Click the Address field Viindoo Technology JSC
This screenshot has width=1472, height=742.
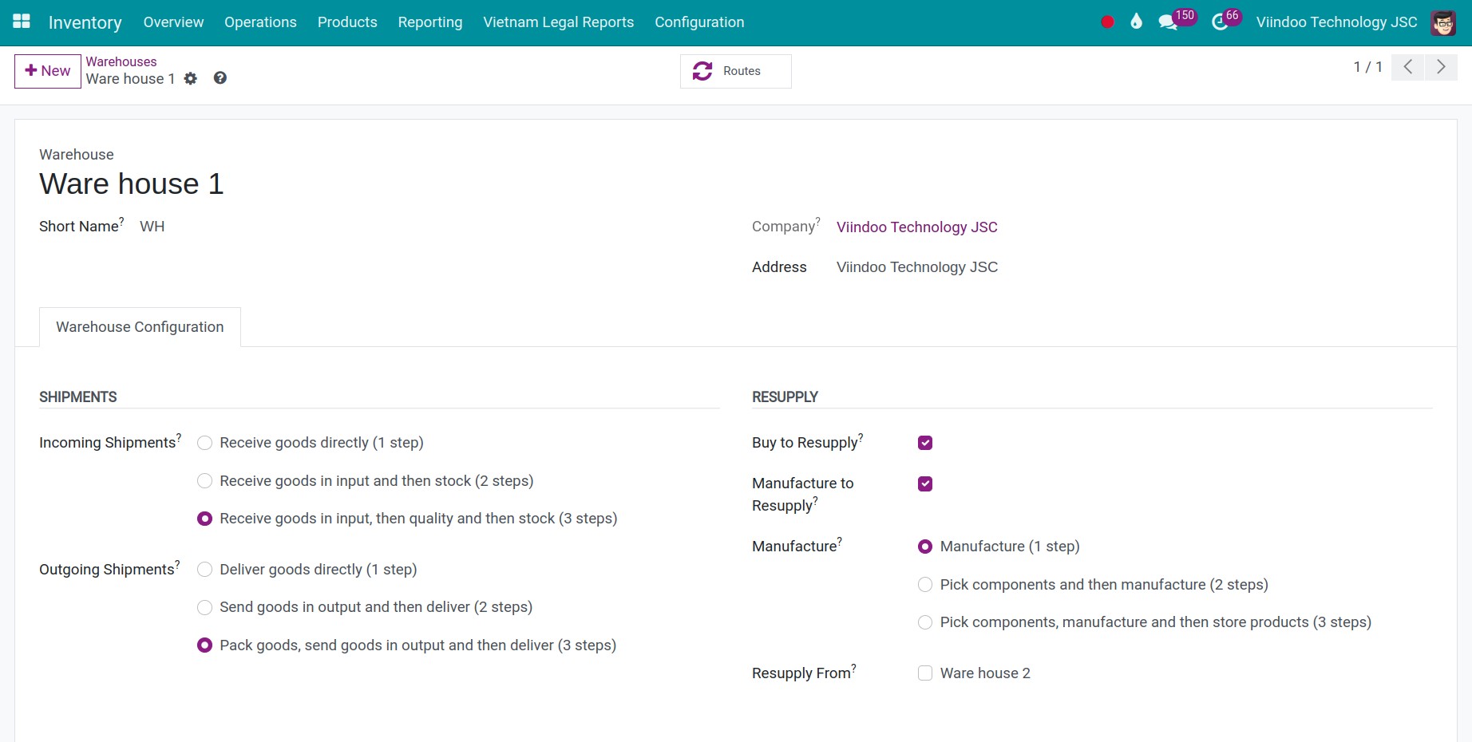click(917, 267)
